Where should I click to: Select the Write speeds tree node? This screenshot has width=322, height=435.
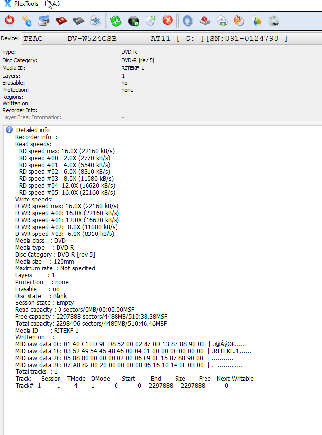coord(34,200)
